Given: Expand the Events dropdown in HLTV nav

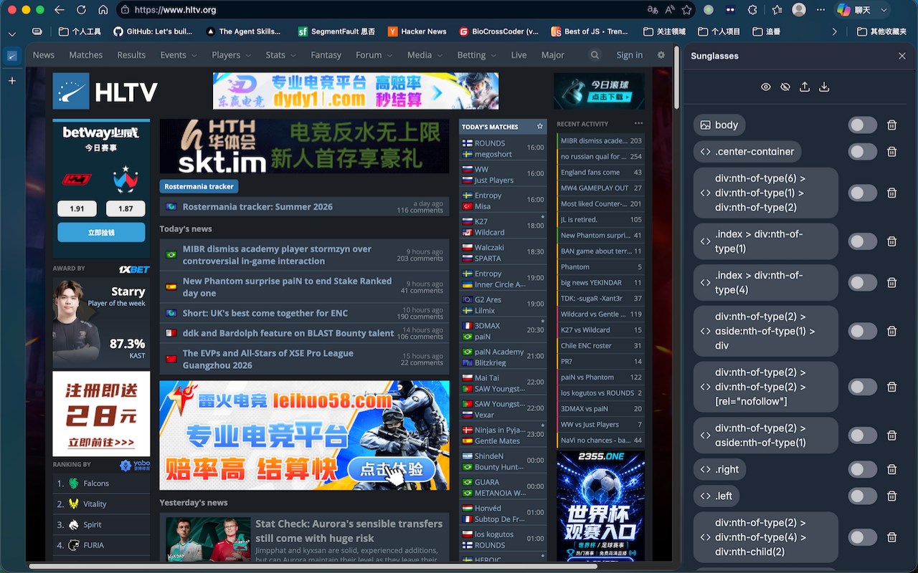Looking at the screenshot, I should pyautogui.click(x=179, y=55).
